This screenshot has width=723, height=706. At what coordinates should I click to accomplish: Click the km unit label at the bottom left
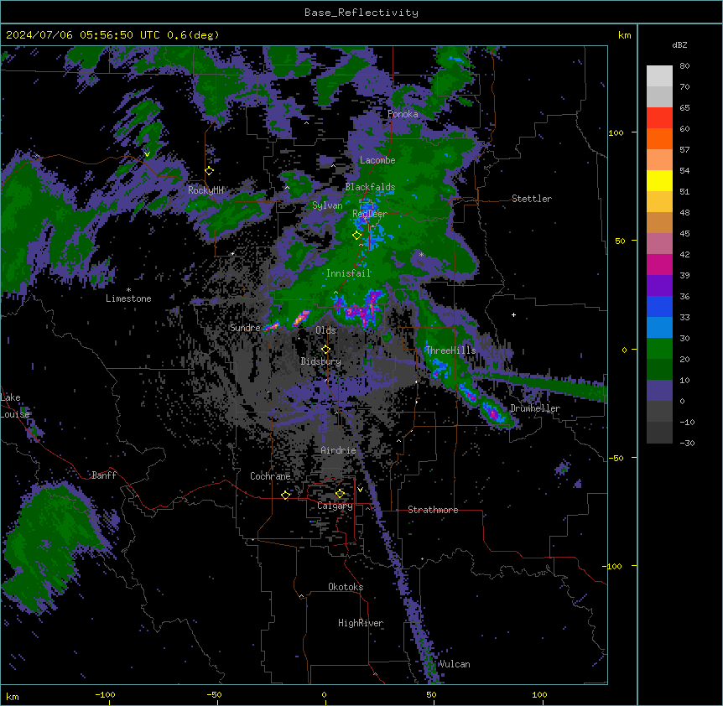pyautogui.click(x=13, y=697)
